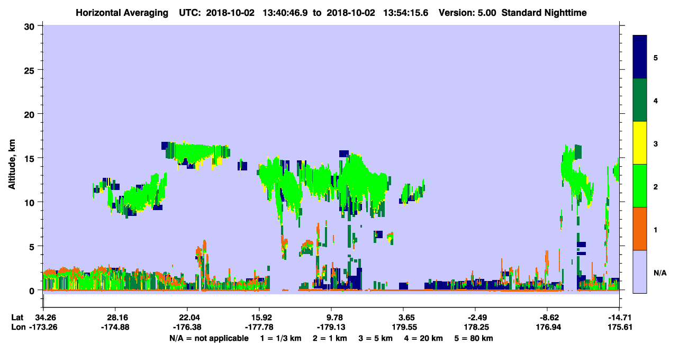688x353 pixels.
Task: Click the colorbar label N/A
Action: coord(659,273)
